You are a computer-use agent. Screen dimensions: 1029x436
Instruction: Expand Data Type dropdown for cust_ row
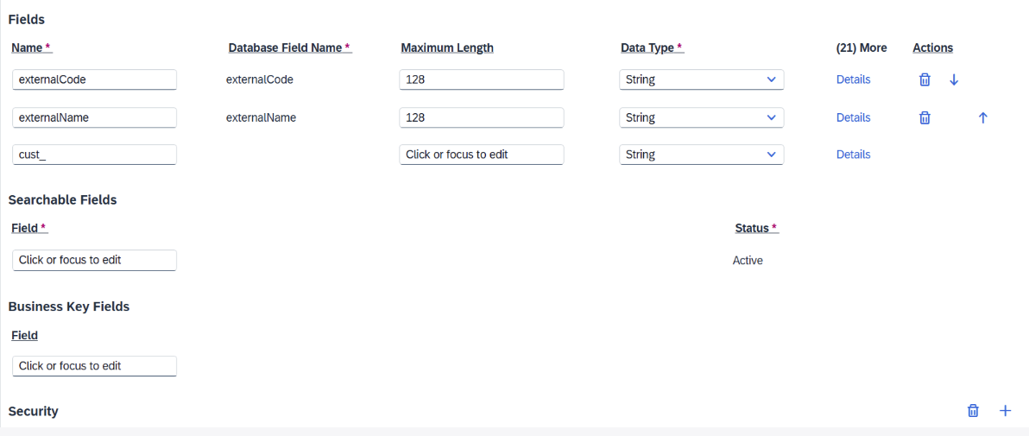click(702, 155)
